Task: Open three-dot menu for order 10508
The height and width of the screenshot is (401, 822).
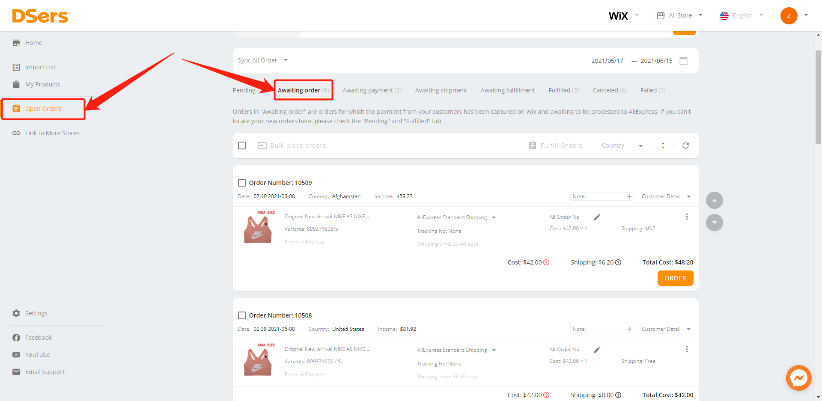Action: click(687, 349)
